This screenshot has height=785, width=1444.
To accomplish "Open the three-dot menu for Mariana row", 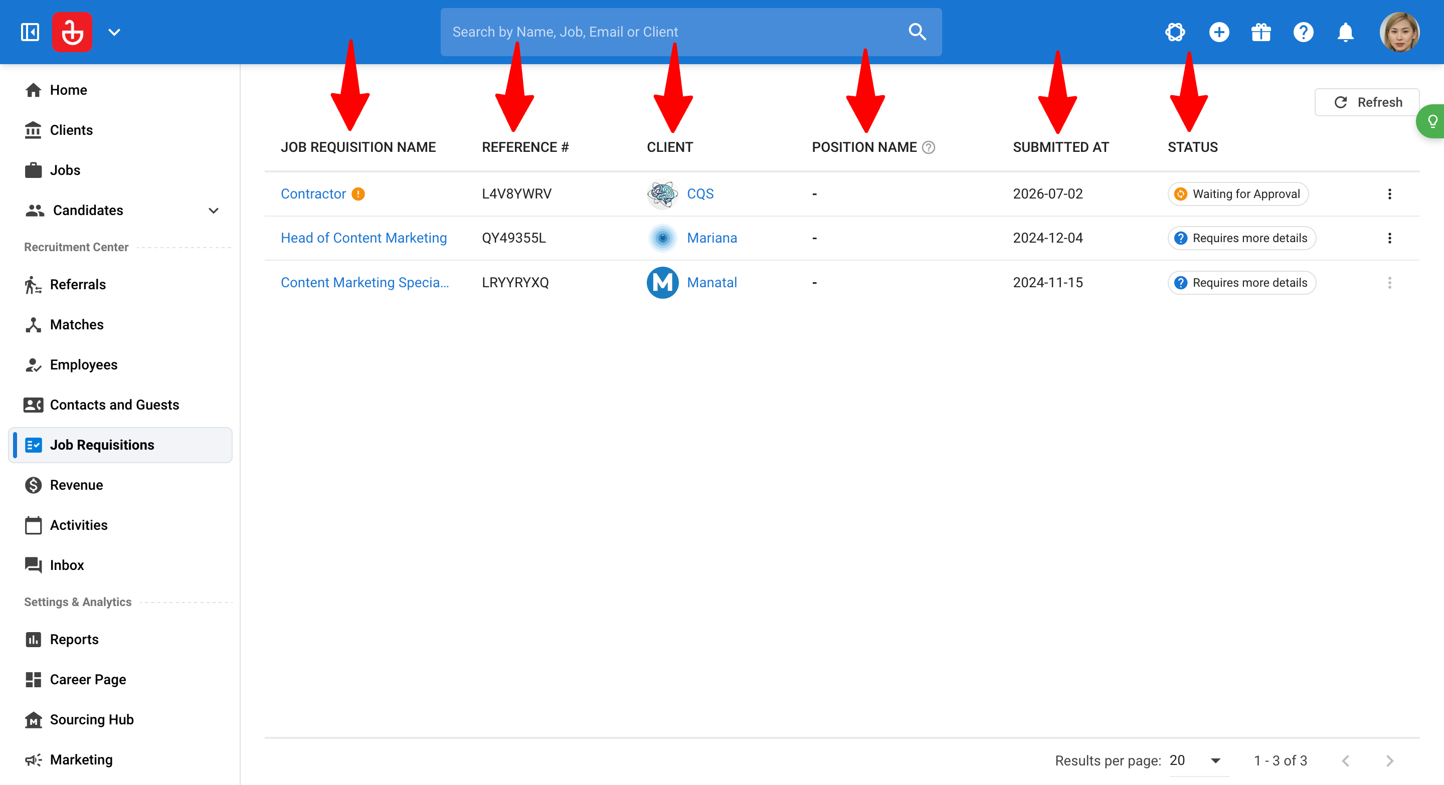I will (x=1389, y=238).
